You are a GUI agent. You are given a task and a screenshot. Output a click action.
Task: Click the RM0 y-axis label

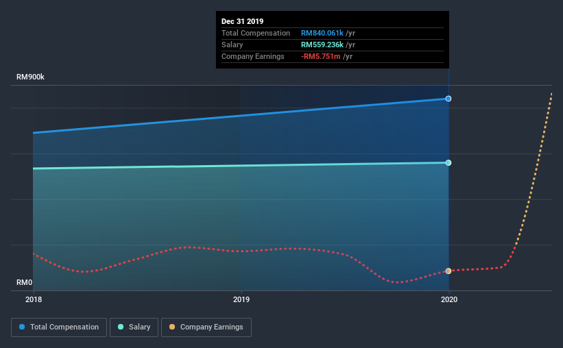[x=25, y=282]
